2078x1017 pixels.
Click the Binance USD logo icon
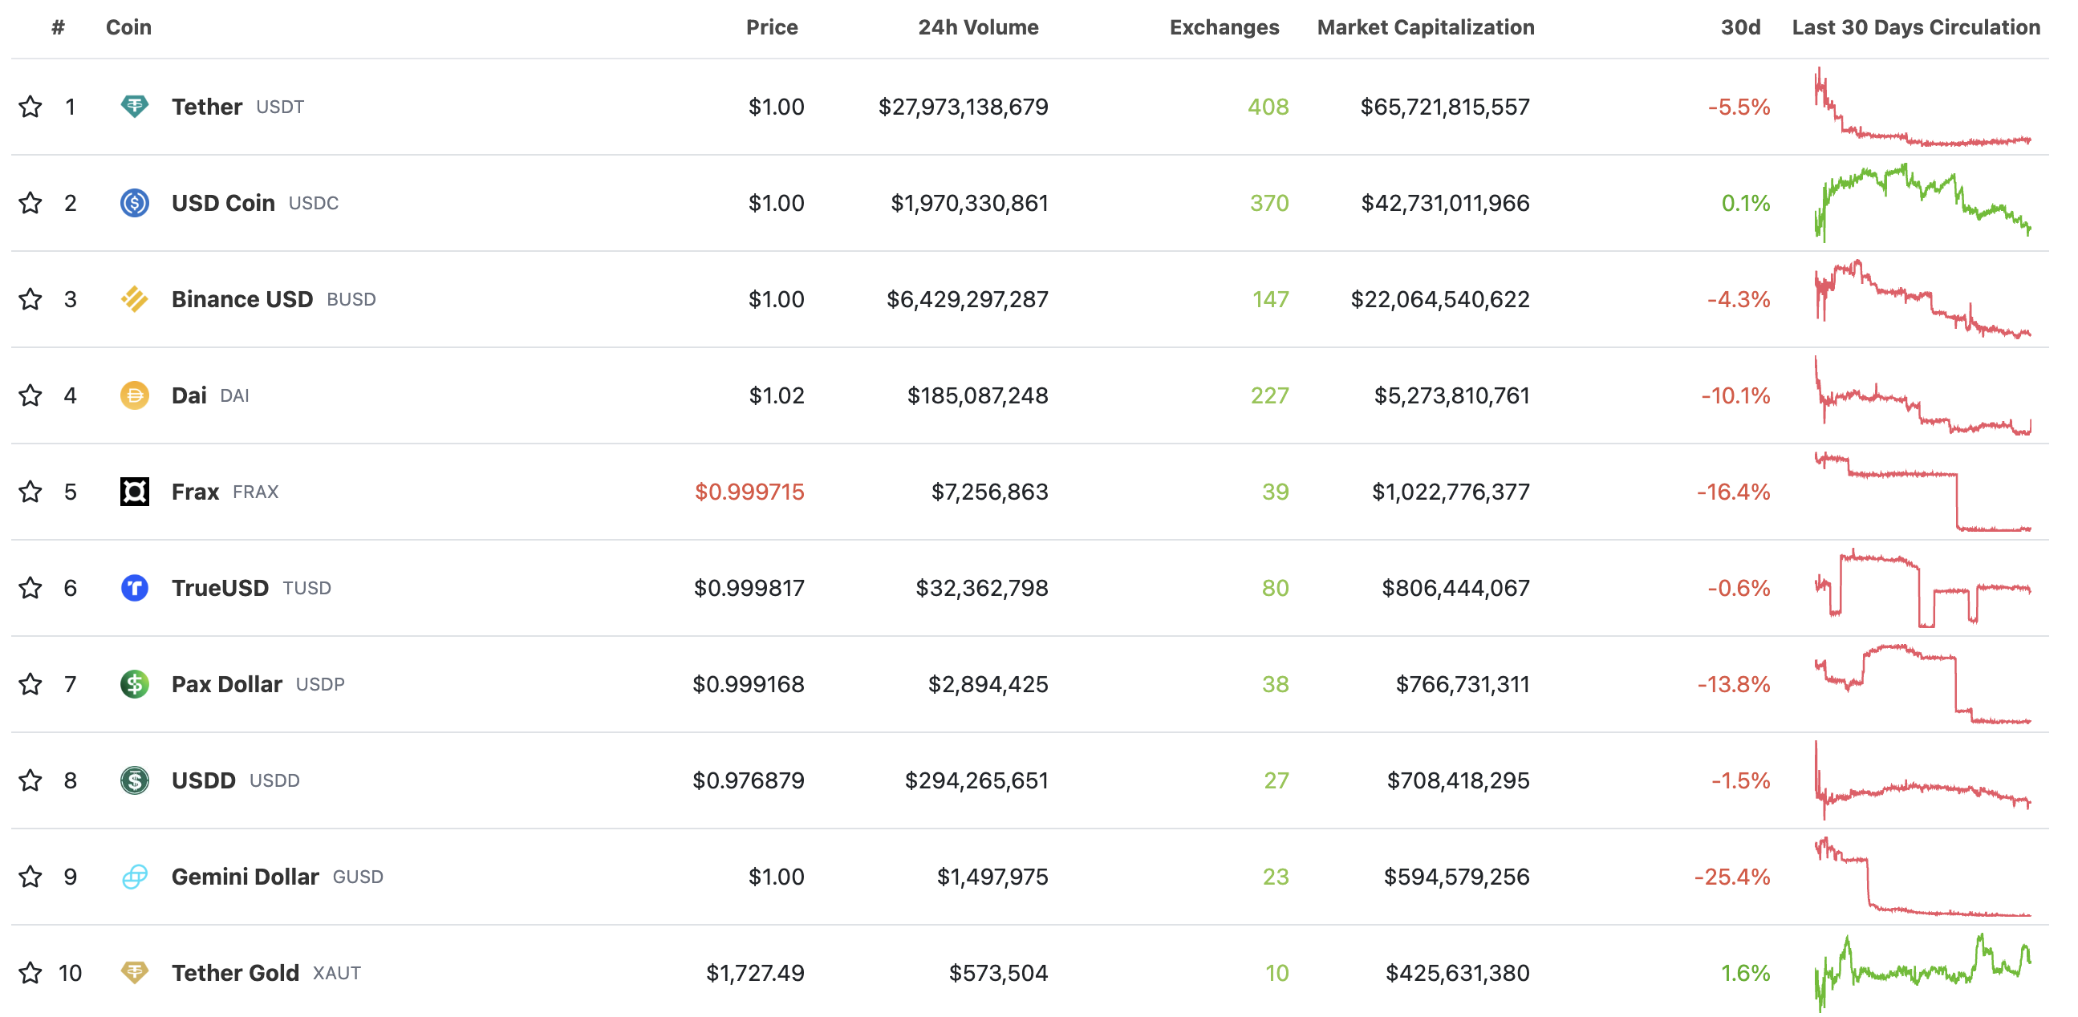(x=135, y=299)
